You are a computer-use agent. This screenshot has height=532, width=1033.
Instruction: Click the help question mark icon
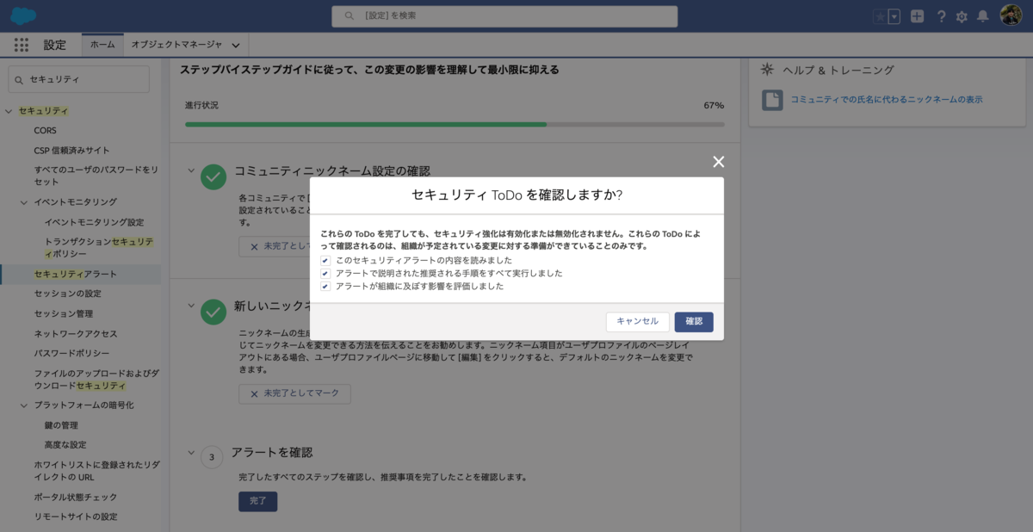[x=942, y=15]
